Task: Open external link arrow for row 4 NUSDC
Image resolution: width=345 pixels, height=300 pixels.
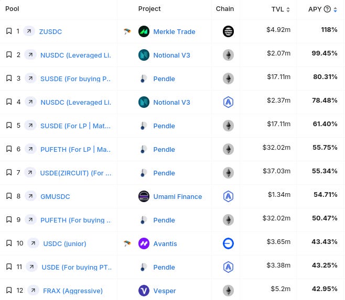Action: 30,102
